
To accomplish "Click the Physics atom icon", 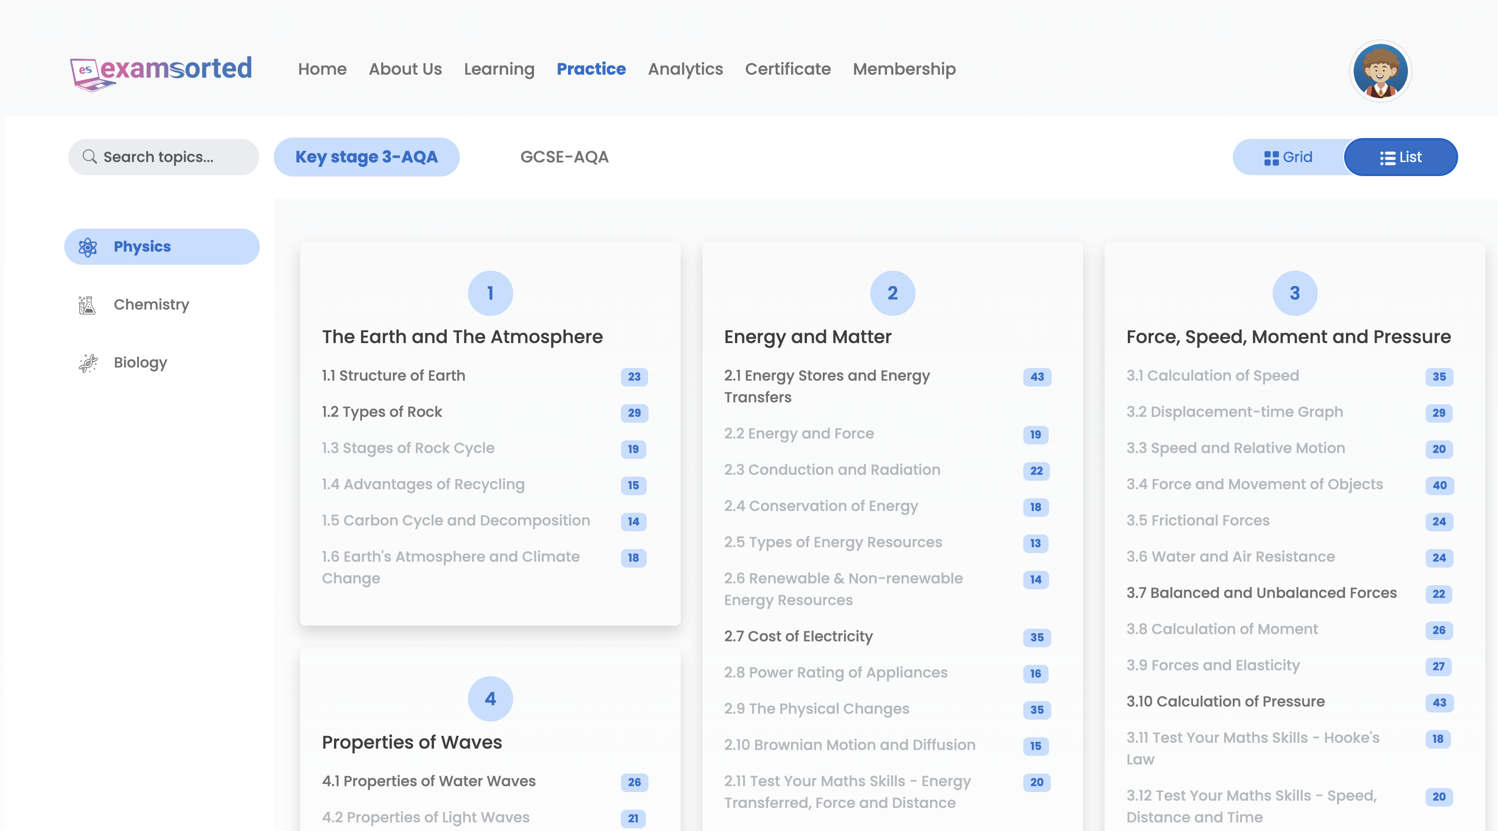I will tap(88, 247).
